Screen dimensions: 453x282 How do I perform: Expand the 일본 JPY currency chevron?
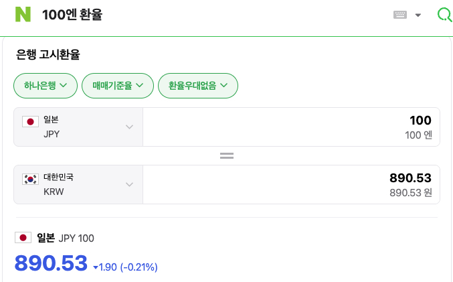pyautogui.click(x=129, y=127)
